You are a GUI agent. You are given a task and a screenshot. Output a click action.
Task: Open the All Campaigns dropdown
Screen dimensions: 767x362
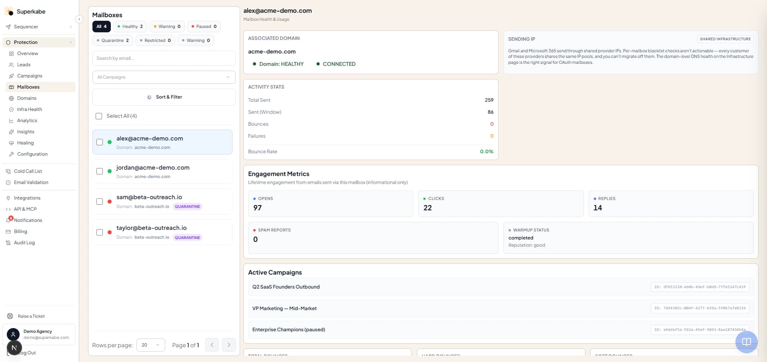point(164,77)
